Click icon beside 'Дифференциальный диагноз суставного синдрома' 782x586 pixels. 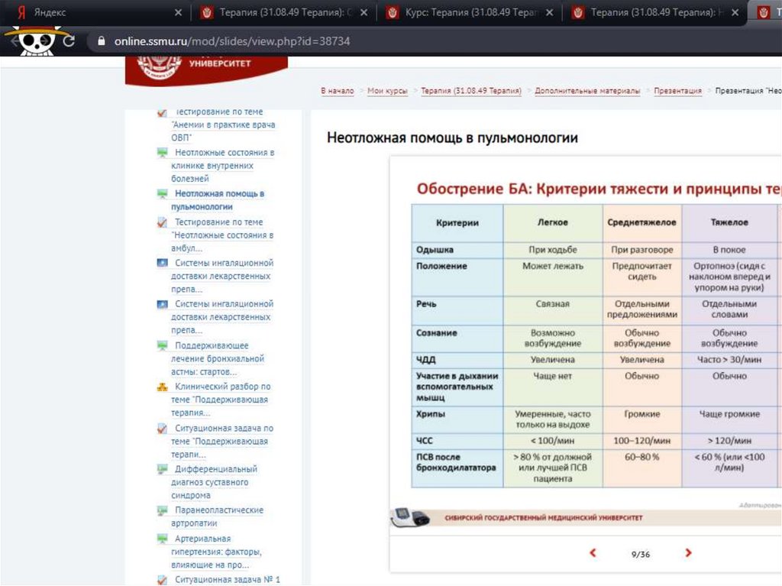pos(162,469)
